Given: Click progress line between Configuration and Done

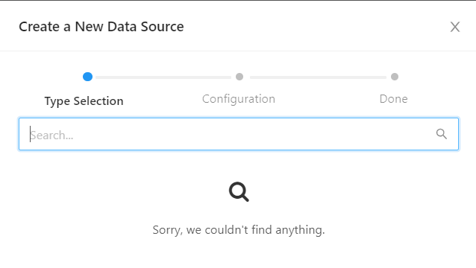Looking at the screenshot, I should pos(318,77).
